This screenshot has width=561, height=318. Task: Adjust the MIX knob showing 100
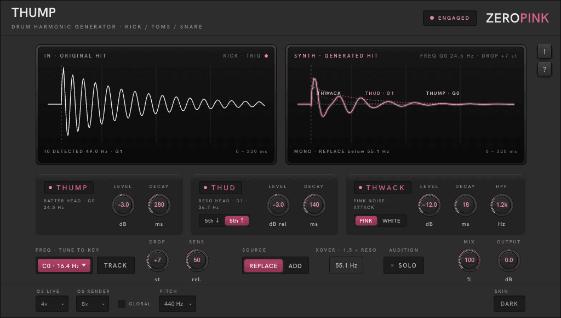[470, 260]
